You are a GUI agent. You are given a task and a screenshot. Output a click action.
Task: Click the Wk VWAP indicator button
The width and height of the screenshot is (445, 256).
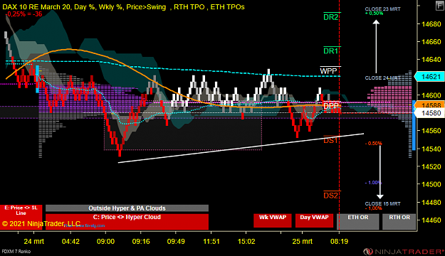[x=273, y=220]
